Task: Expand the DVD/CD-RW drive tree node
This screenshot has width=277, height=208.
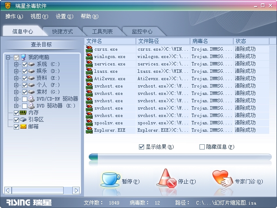Action: pos(16,99)
